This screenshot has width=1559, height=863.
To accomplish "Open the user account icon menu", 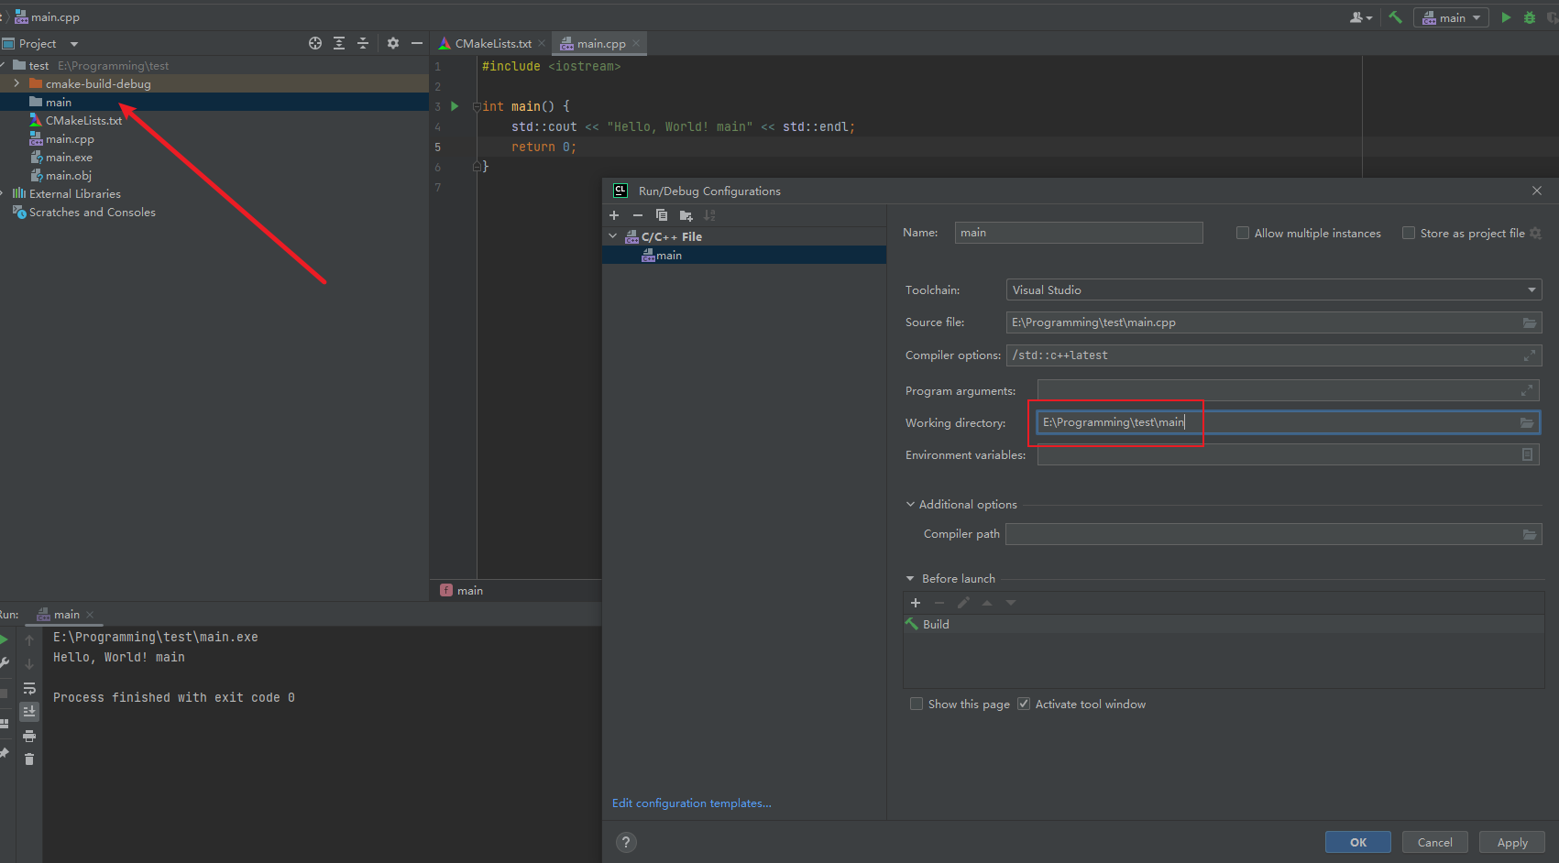I will click(1361, 17).
